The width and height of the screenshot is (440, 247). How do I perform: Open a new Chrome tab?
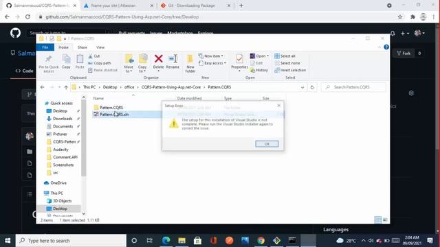[241, 5]
